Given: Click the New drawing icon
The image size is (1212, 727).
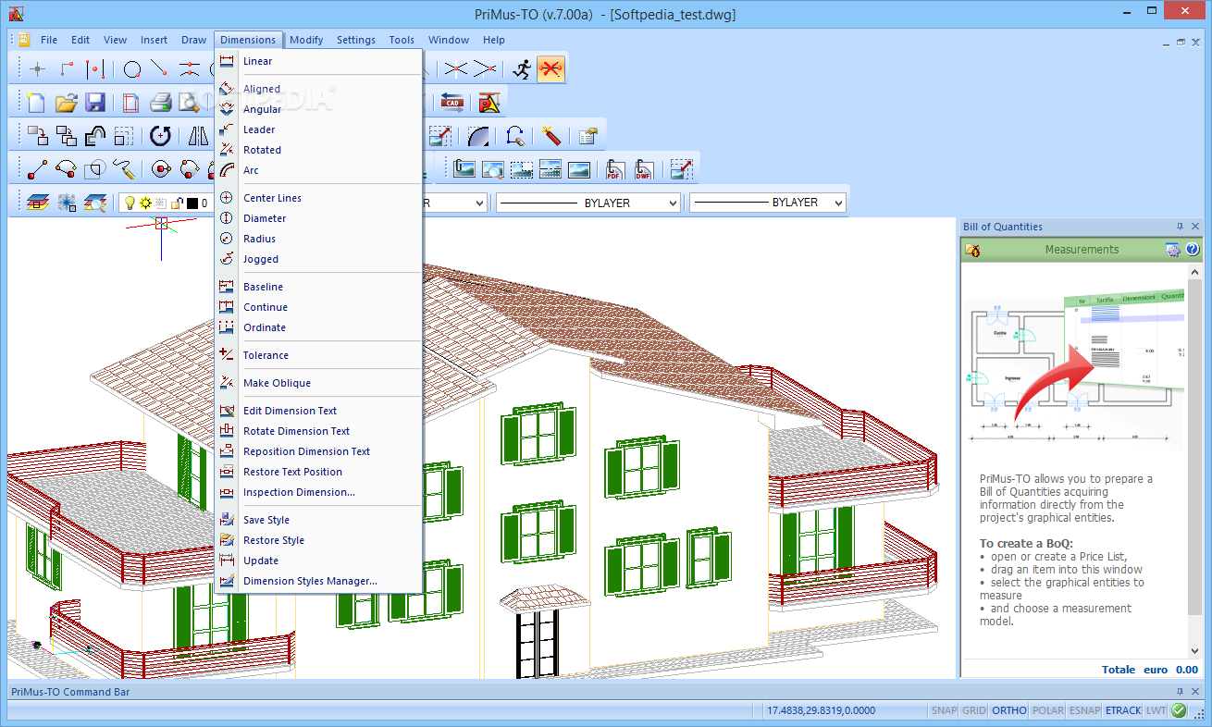Looking at the screenshot, I should click(36, 103).
